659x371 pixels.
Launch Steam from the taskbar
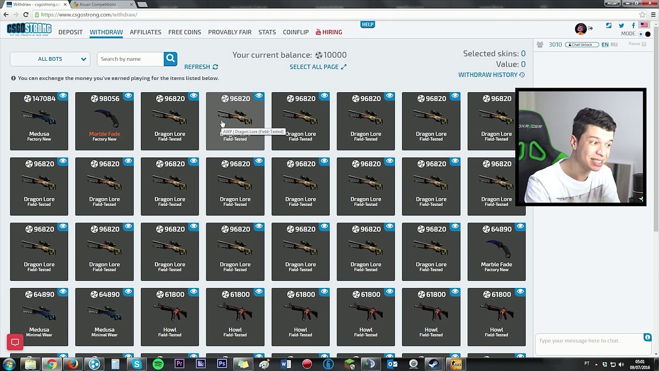tap(435, 364)
